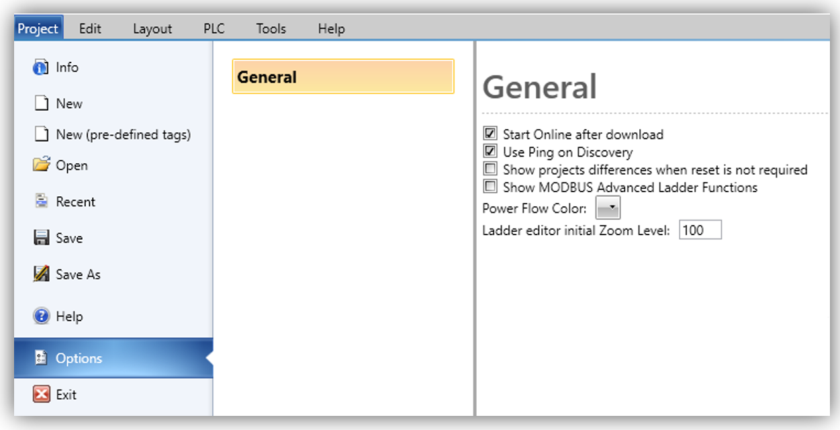Screen dimensions: 840x430
Task: Click the page icon for New (pre-defined tags)
Action: point(42,134)
